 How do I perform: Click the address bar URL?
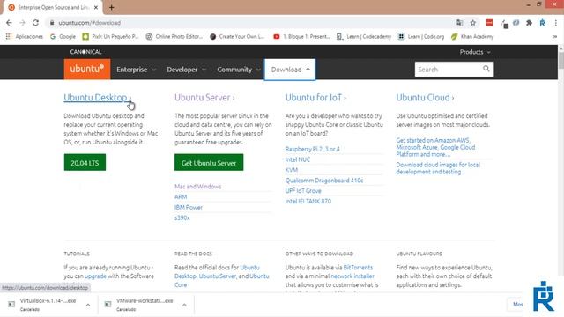point(89,23)
